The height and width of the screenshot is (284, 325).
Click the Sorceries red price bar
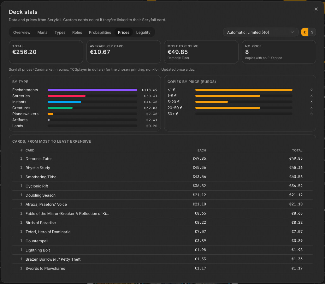click(67, 96)
